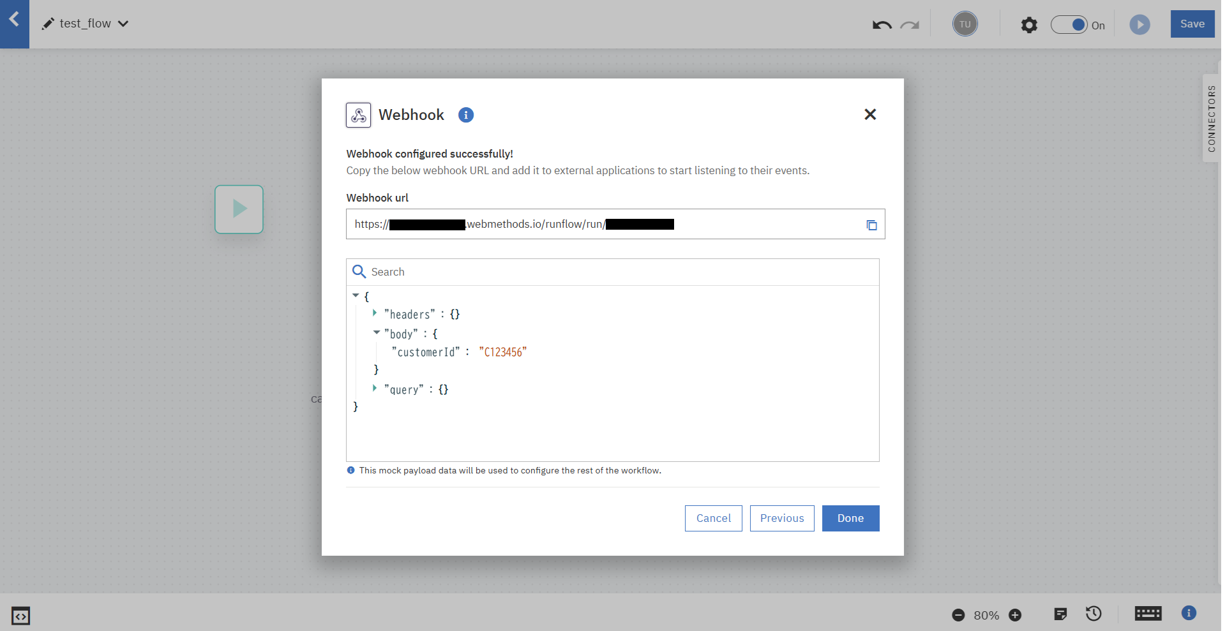Click the info icon at bottom right
1225x631 pixels.
point(1189,613)
